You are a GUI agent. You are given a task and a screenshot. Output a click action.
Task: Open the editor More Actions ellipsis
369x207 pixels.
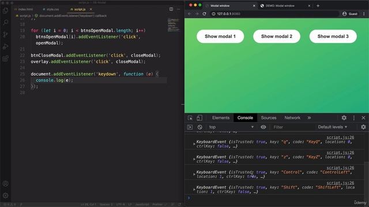point(178,9)
